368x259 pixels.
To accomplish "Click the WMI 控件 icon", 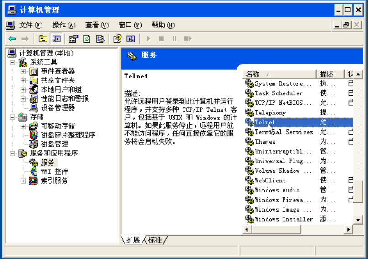I will click(34, 171).
